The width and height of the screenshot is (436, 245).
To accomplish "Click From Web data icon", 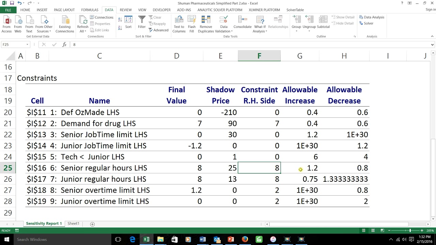I will [x=18, y=24].
